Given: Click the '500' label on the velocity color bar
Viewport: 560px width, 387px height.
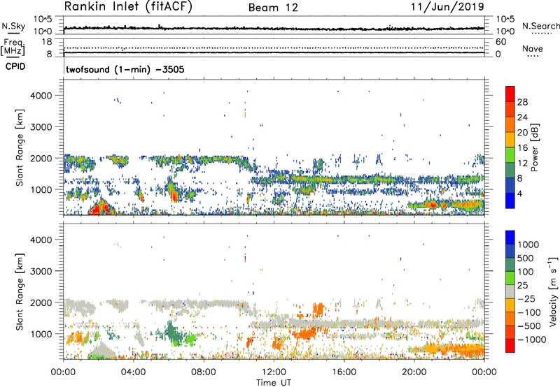Looking at the screenshot, I should (527, 258).
